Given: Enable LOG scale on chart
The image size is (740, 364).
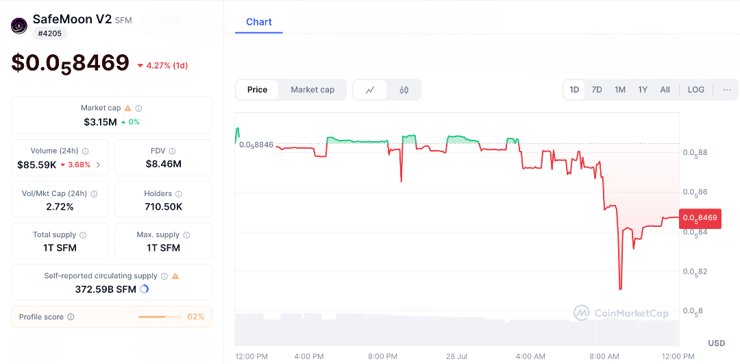Looking at the screenshot, I should coord(695,90).
